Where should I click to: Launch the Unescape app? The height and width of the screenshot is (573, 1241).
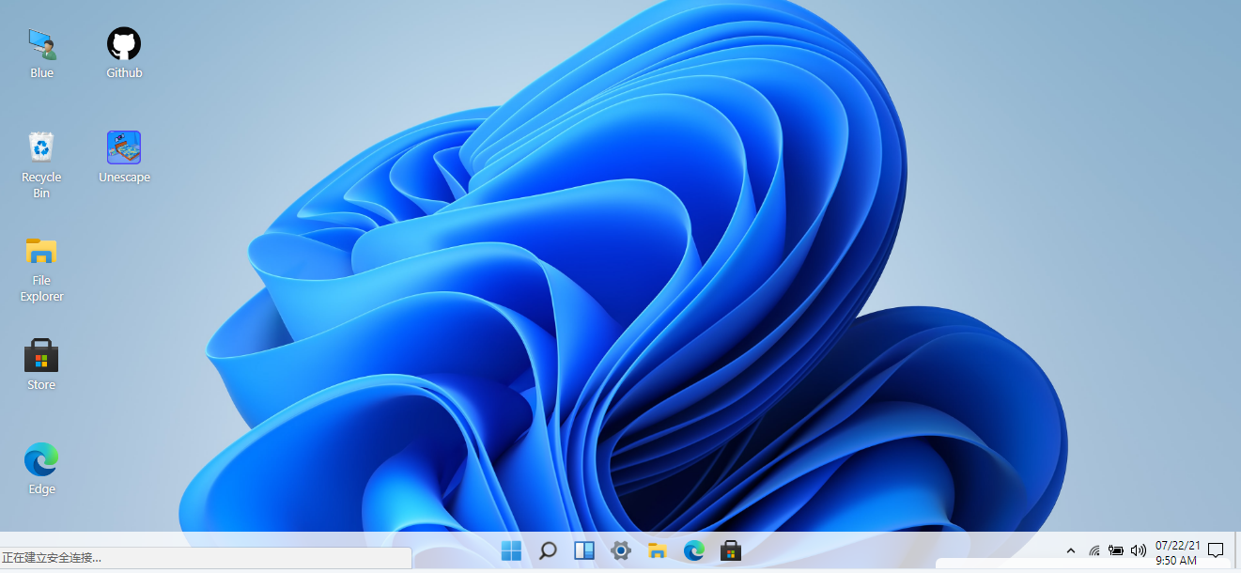pyautogui.click(x=123, y=147)
